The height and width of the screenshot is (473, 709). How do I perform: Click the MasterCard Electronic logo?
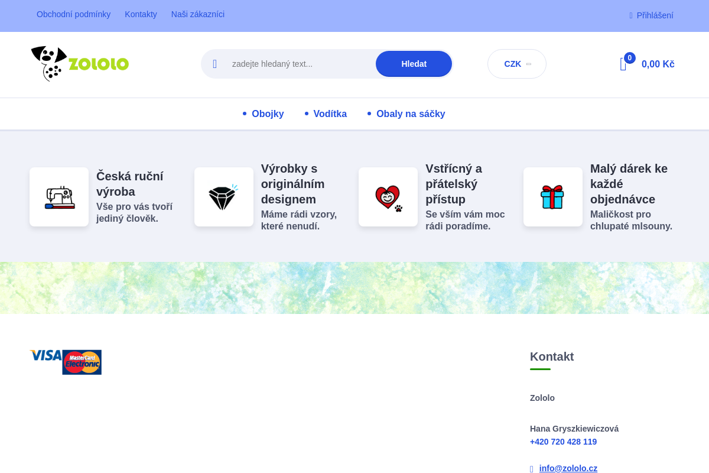(82, 362)
